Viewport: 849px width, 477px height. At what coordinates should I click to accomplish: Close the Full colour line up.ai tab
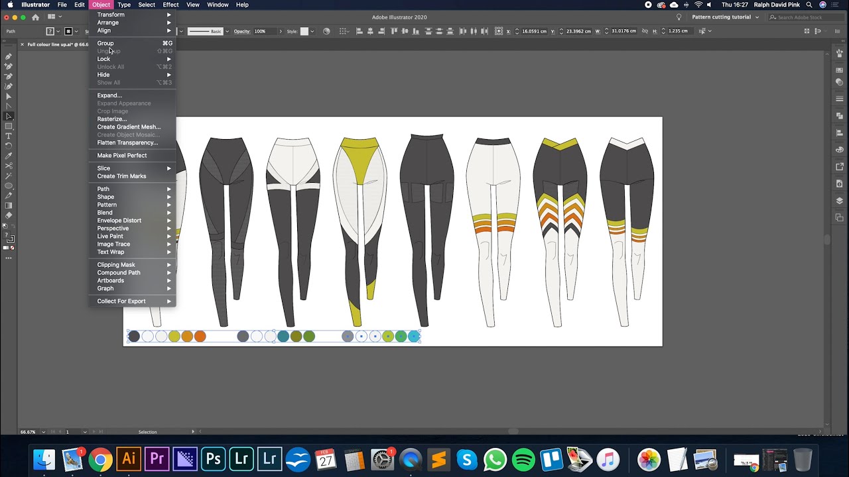tap(22, 44)
